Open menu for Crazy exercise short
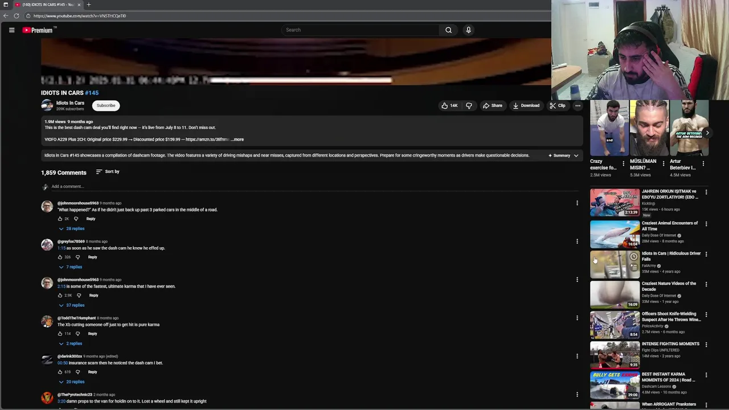The width and height of the screenshot is (729, 410). pyautogui.click(x=623, y=163)
